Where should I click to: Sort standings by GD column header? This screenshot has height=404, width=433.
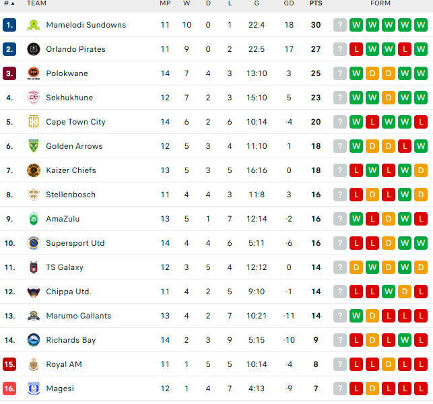click(289, 3)
